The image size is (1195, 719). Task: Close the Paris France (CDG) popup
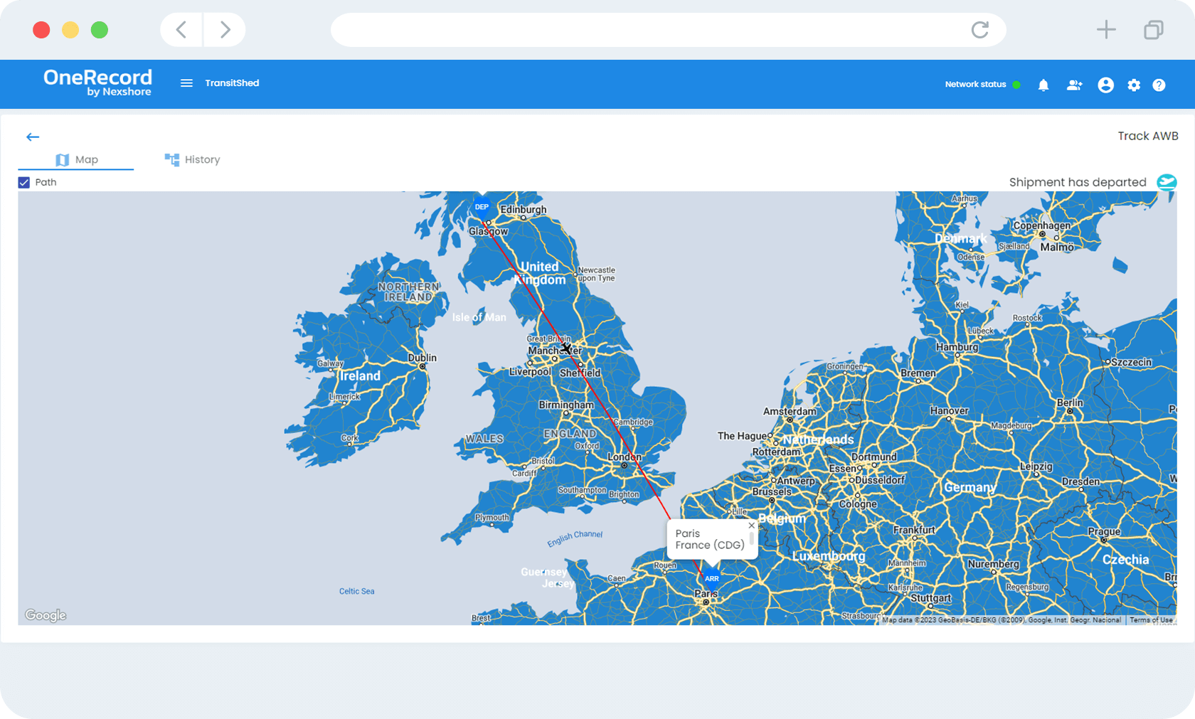[x=751, y=526]
